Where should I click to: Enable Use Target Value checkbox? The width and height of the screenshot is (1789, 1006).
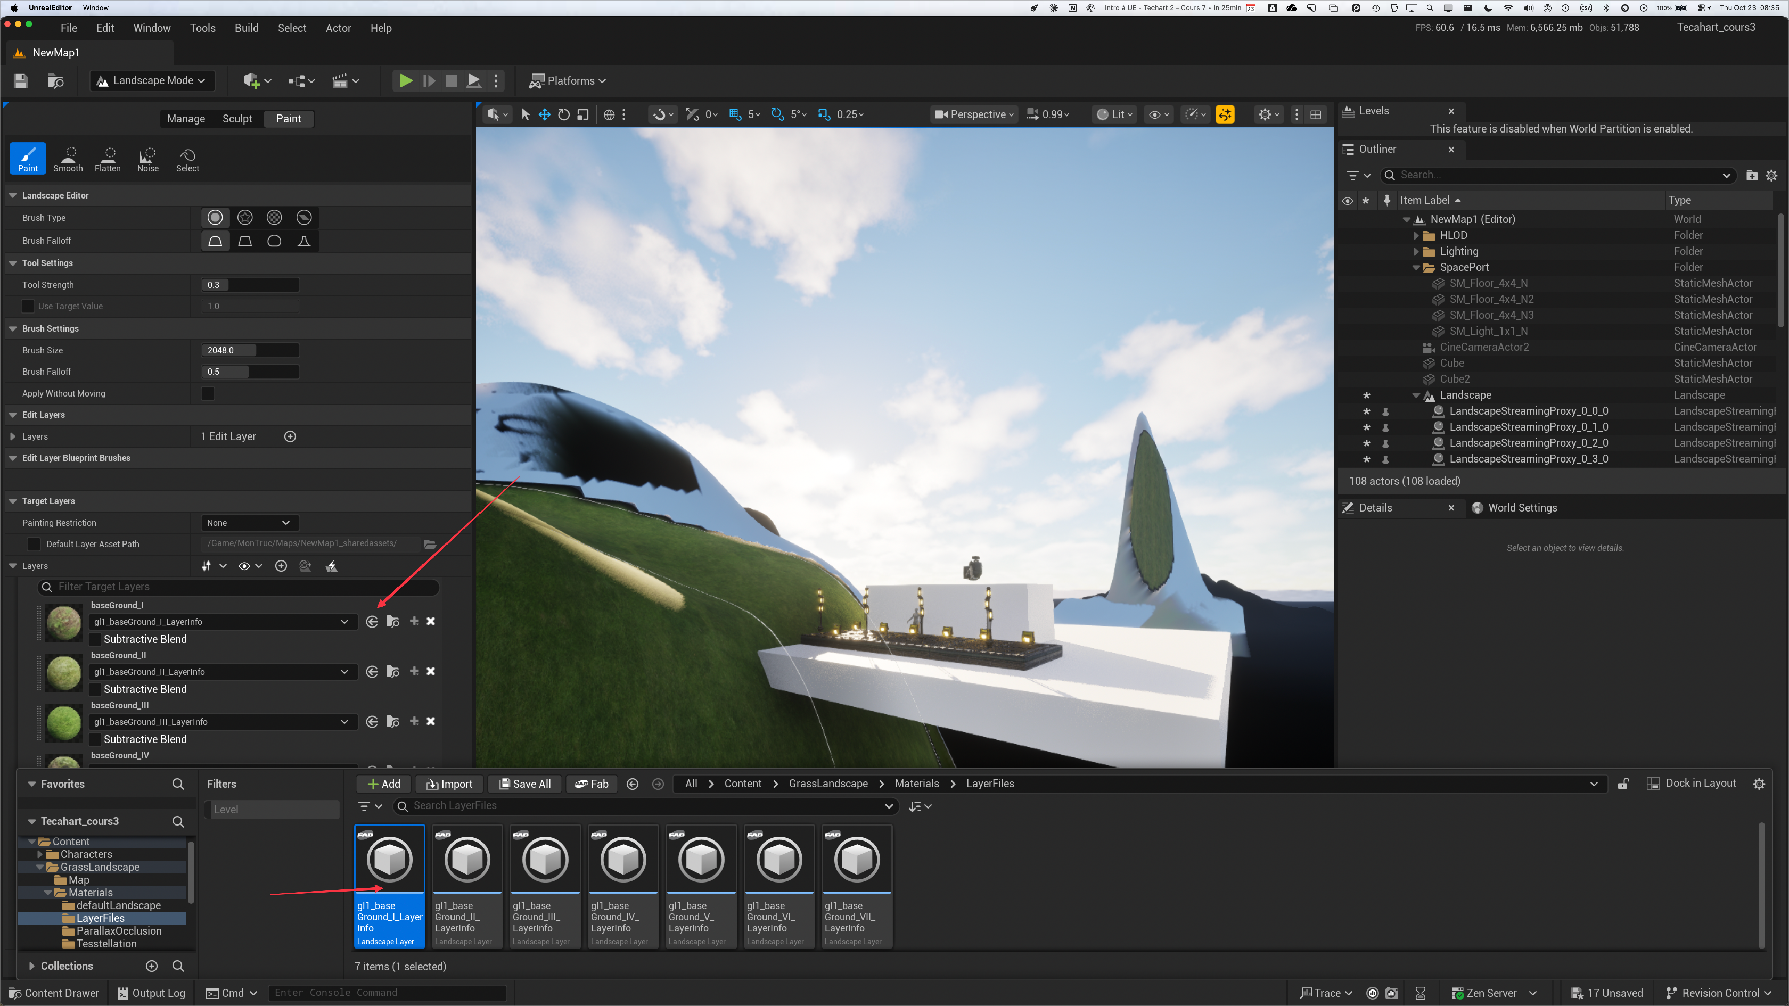[x=28, y=306]
